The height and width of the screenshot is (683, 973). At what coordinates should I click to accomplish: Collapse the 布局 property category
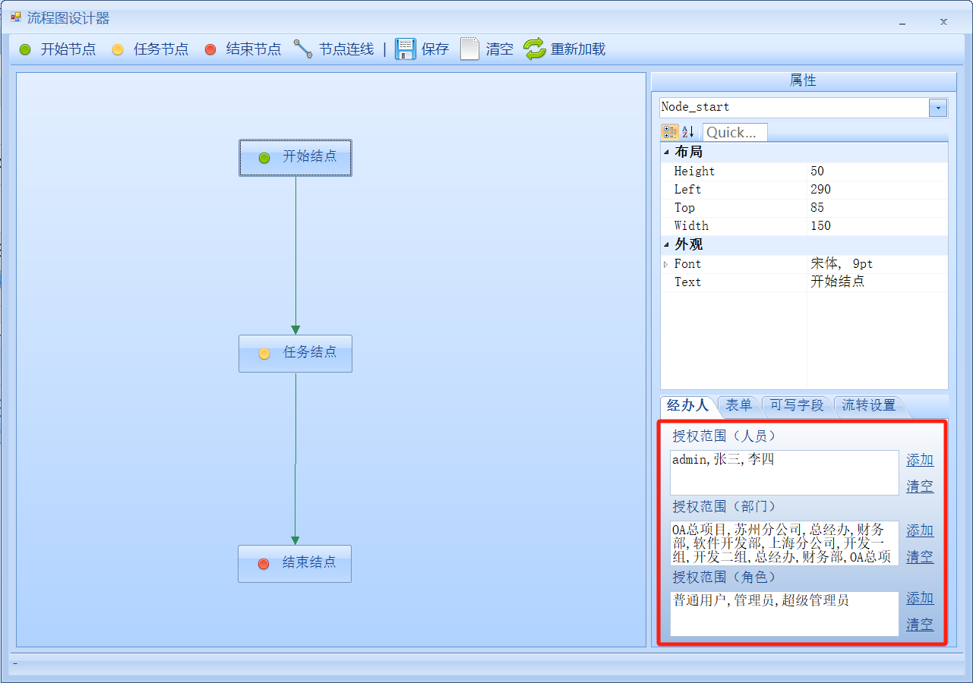pos(665,152)
